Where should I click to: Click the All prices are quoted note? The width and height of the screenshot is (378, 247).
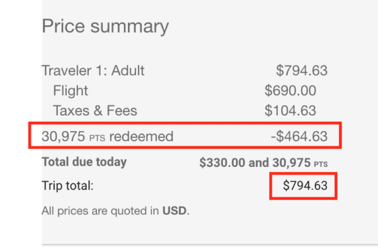(115, 211)
